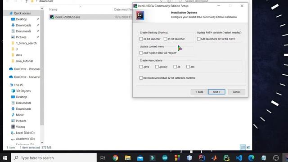Open 3D Objects under This PC

click(x=23, y=91)
